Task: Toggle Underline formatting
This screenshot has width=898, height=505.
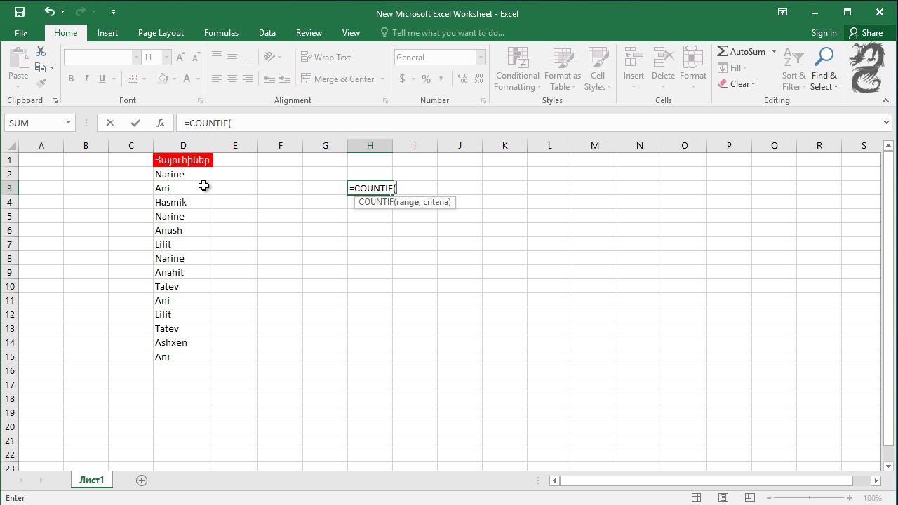Action: point(102,79)
